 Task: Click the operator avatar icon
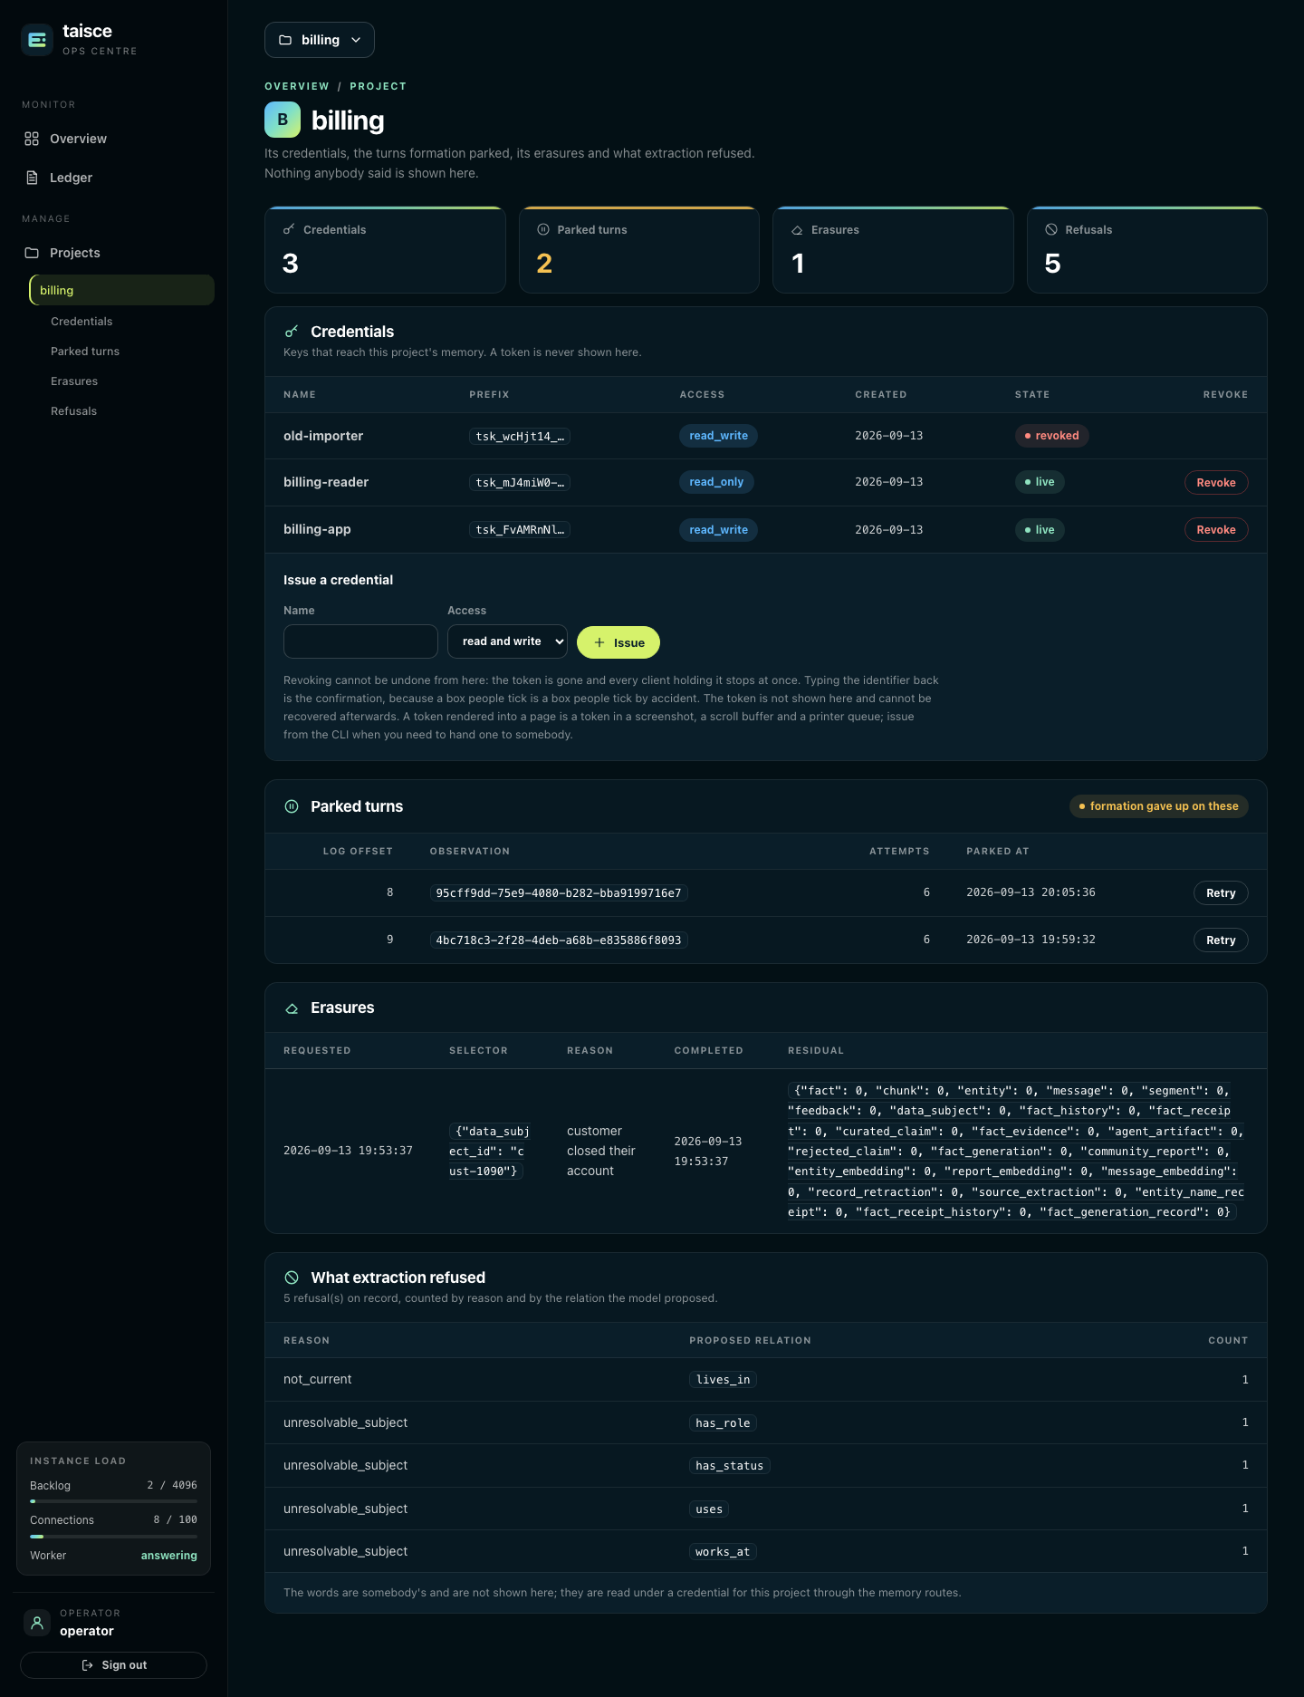coord(37,1622)
